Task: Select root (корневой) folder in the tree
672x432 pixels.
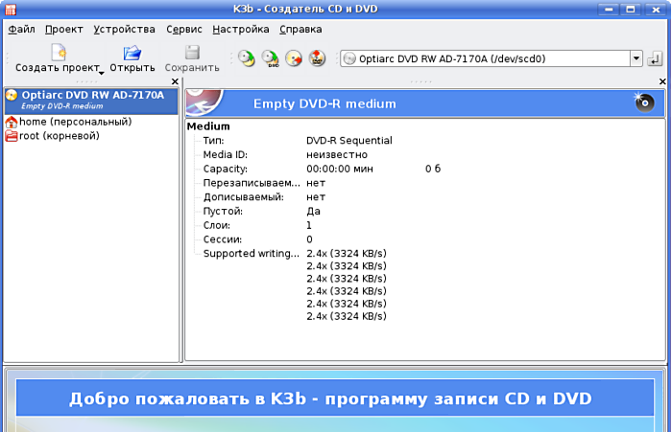Action: click(52, 136)
